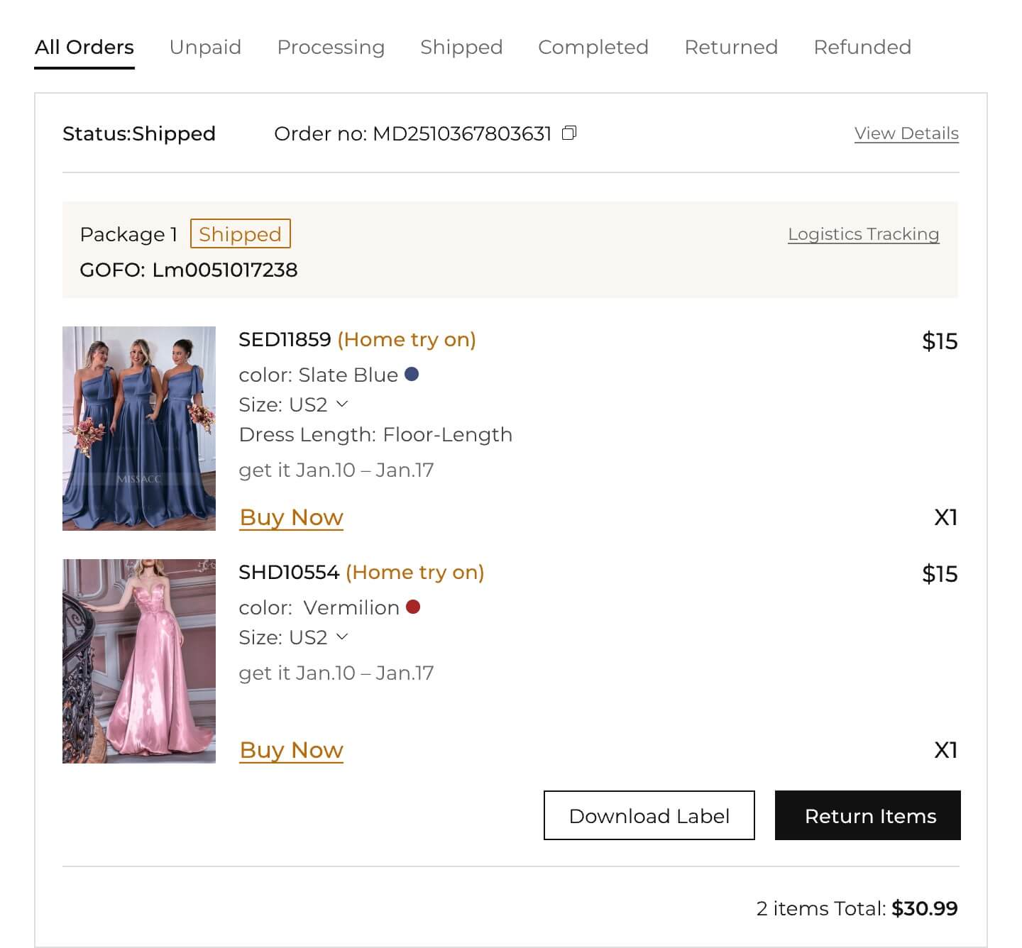Click Buy Now for Vermilion dress
This screenshot has width=1022, height=948.
(292, 750)
